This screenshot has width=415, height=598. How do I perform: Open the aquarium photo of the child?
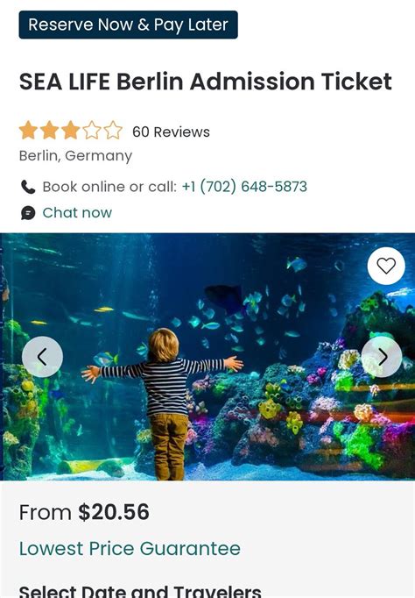click(x=207, y=357)
